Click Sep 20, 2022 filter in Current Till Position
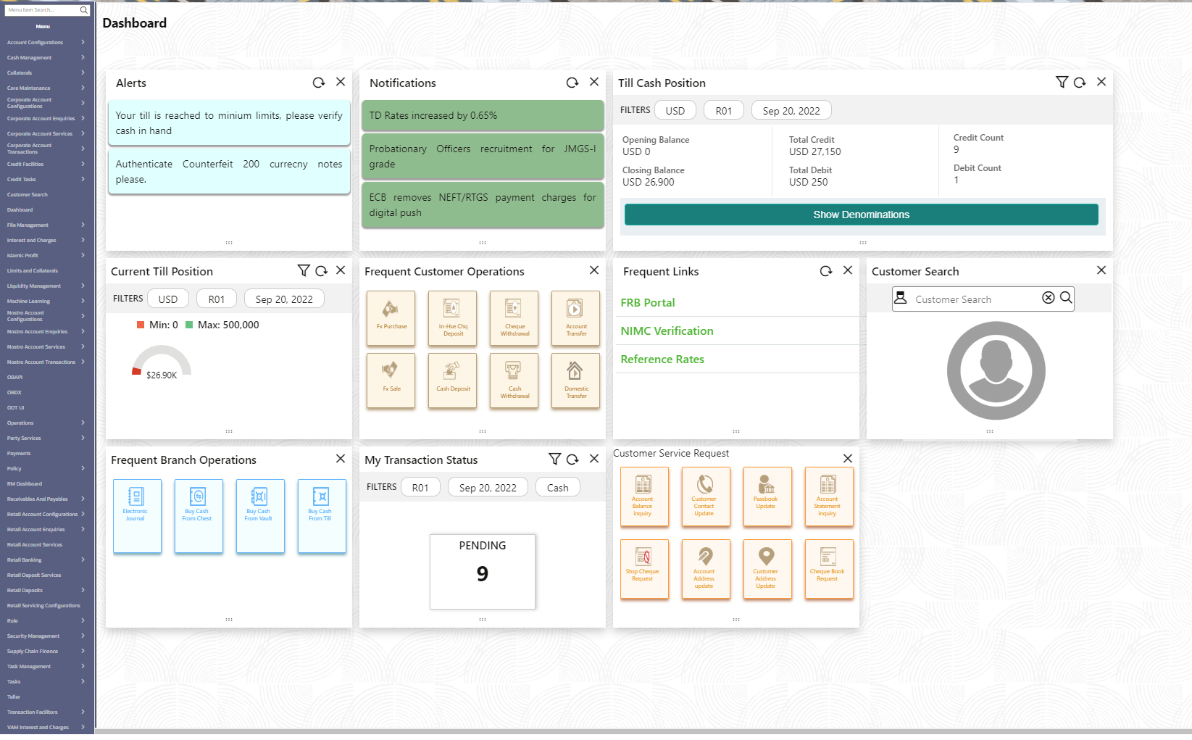The height and width of the screenshot is (740, 1192). tap(284, 299)
